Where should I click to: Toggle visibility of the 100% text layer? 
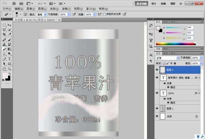157,93
